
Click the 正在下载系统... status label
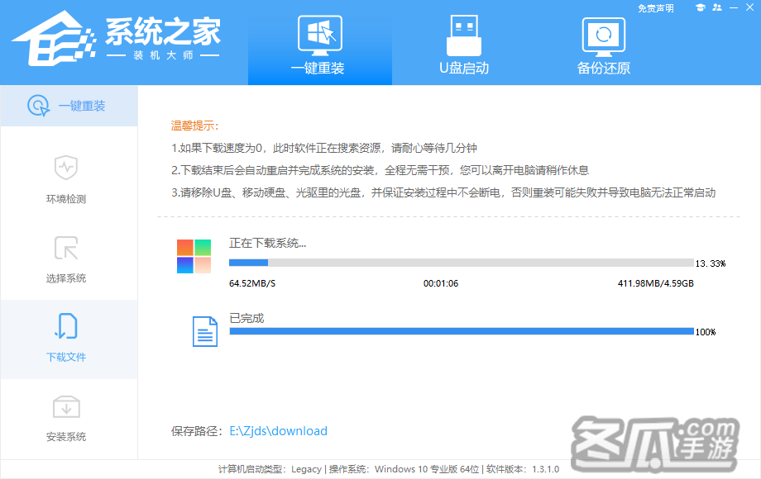pos(267,243)
